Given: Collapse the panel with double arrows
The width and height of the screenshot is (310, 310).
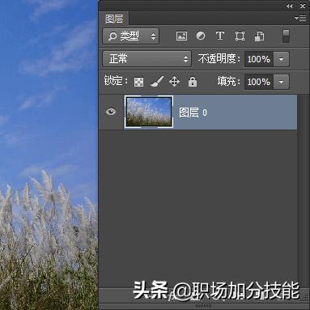Looking at the screenshot, I should 290,6.
